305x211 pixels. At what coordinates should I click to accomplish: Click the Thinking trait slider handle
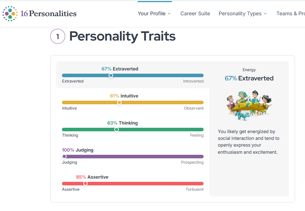pyautogui.click(x=116, y=130)
